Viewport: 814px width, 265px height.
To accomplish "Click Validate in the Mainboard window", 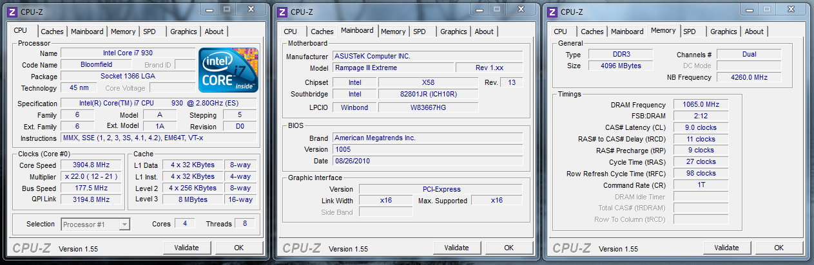I will (x=457, y=248).
